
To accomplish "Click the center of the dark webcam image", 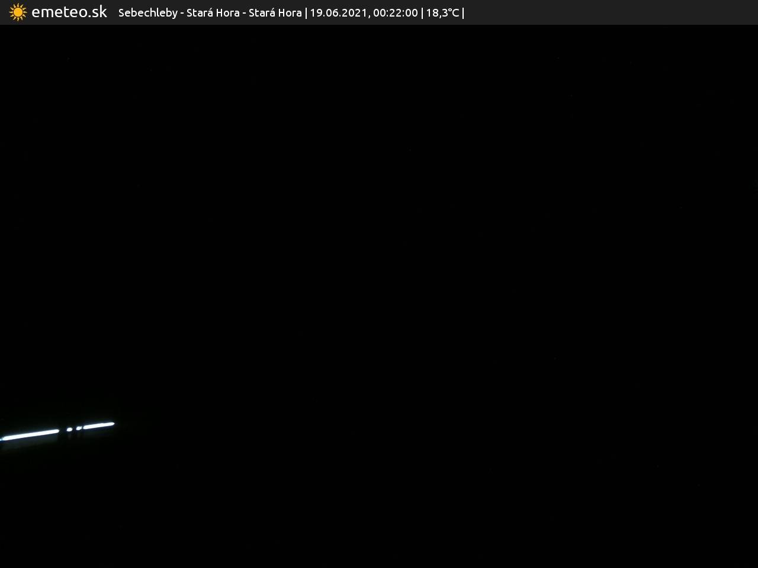I will click(379, 296).
